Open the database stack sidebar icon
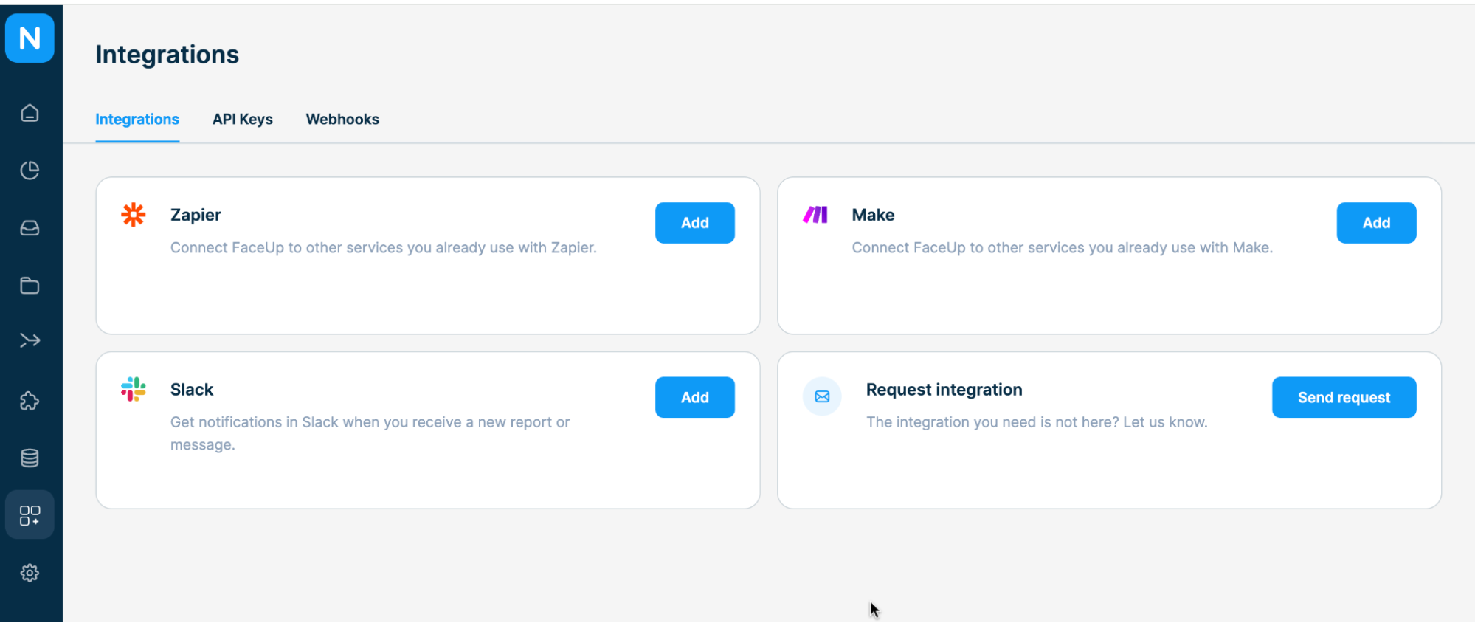The width and height of the screenshot is (1475, 623). pyautogui.click(x=30, y=458)
